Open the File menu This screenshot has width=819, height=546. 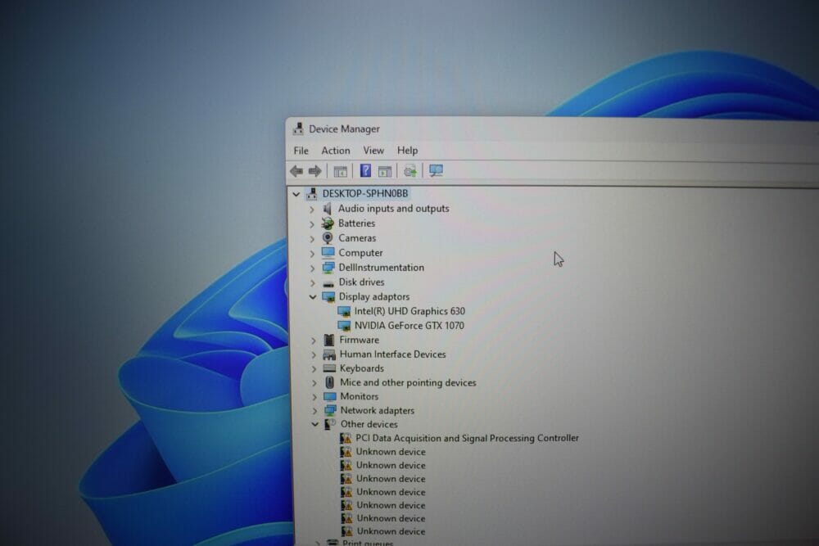pos(301,151)
